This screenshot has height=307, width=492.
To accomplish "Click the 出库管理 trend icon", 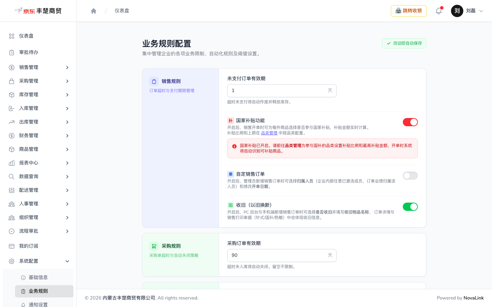I will 12,122.
